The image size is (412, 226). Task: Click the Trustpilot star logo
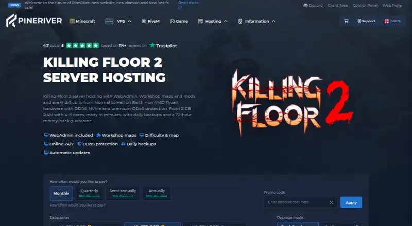click(152, 45)
